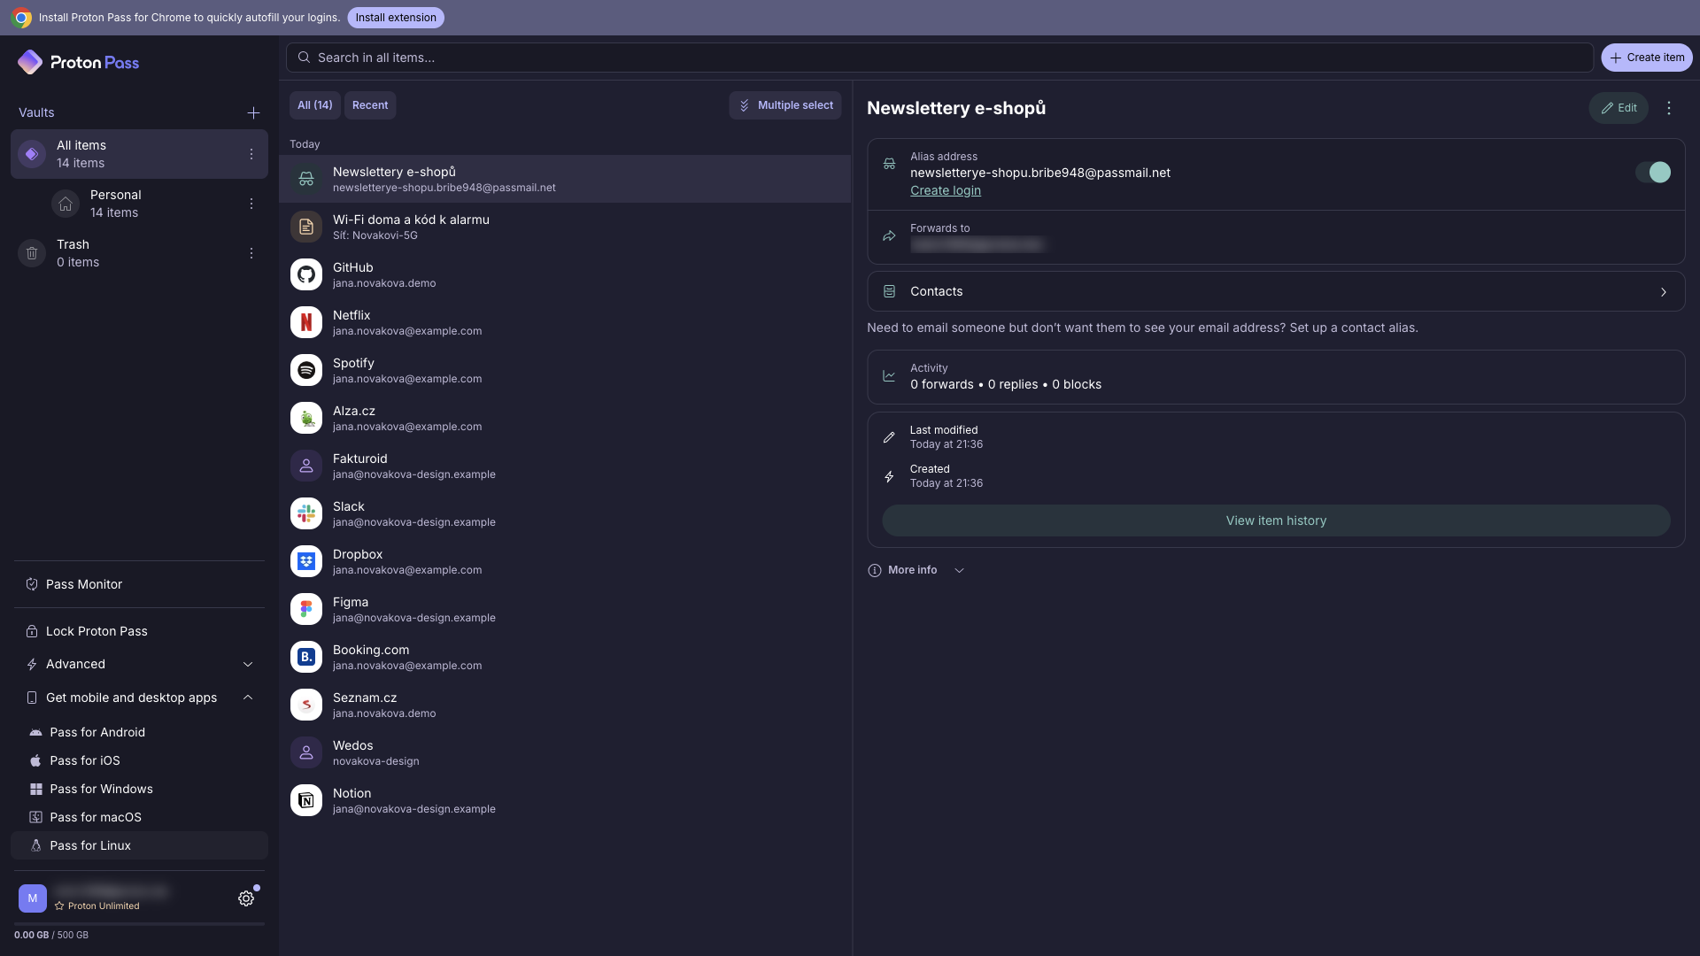The width and height of the screenshot is (1700, 956).
Task: Click the Booking.com item icon
Action: (306, 657)
